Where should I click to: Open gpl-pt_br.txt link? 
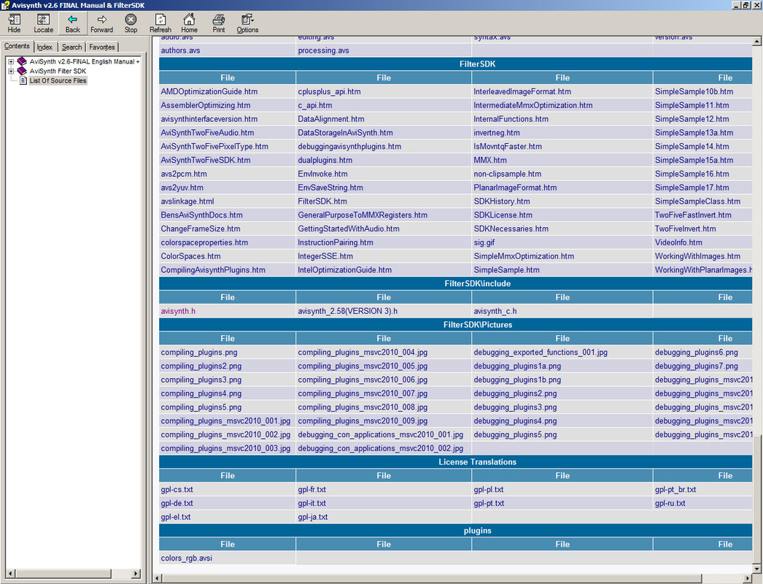click(675, 490)
